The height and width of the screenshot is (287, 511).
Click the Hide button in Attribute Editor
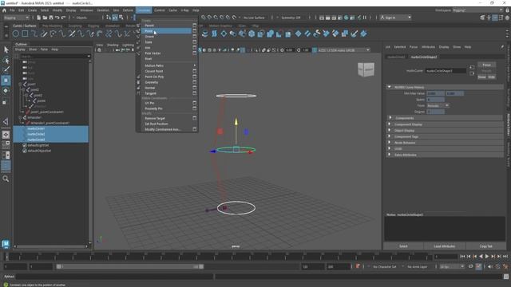(x=492, y=77)
